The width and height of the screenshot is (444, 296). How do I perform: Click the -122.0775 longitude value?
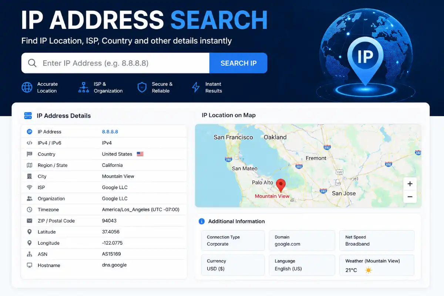[112, 243]
